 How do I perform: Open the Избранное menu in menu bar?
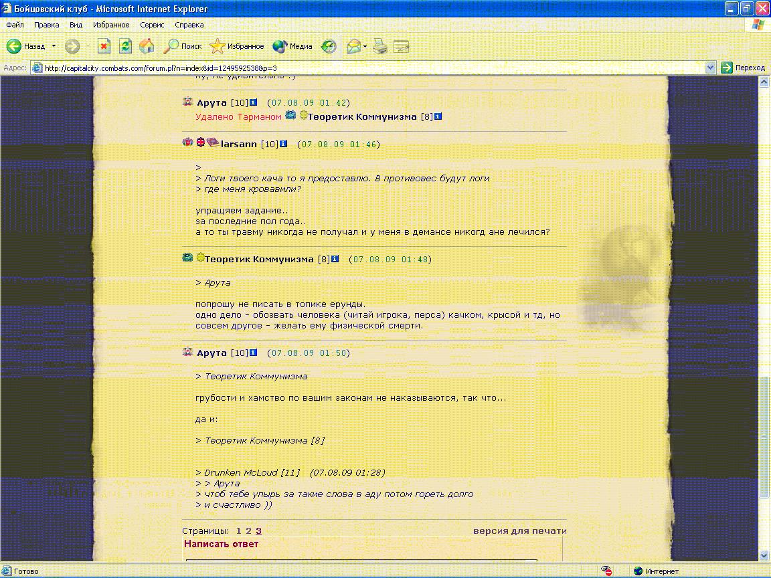click(x=111, y=25)
